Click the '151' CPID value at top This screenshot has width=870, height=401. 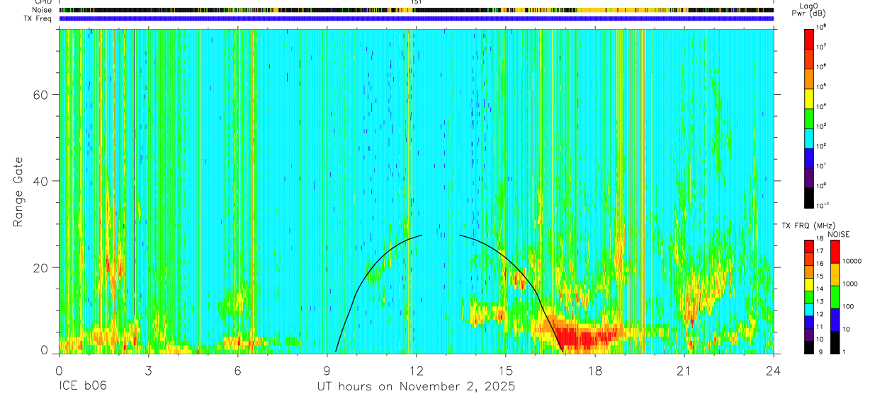pos(416,2)
